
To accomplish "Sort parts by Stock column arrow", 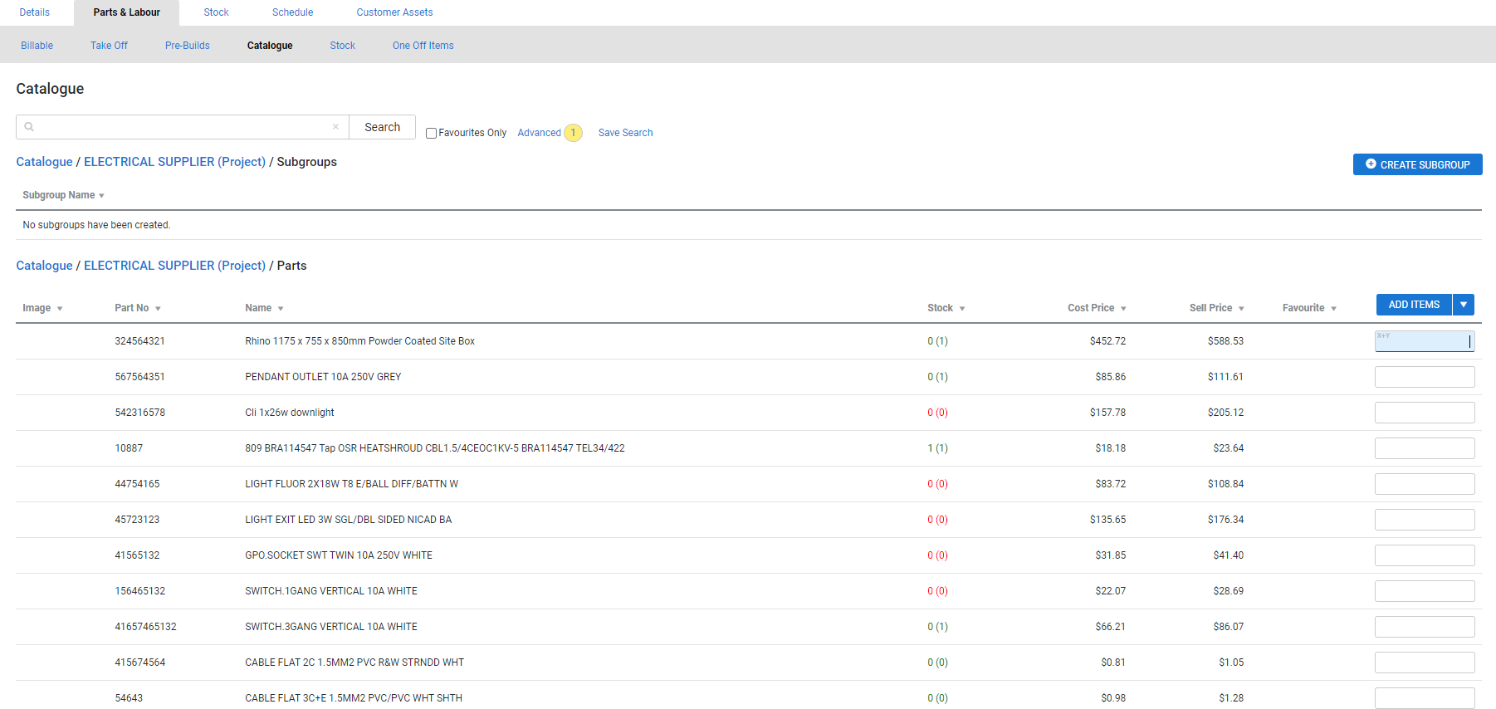I will point(962,309).
